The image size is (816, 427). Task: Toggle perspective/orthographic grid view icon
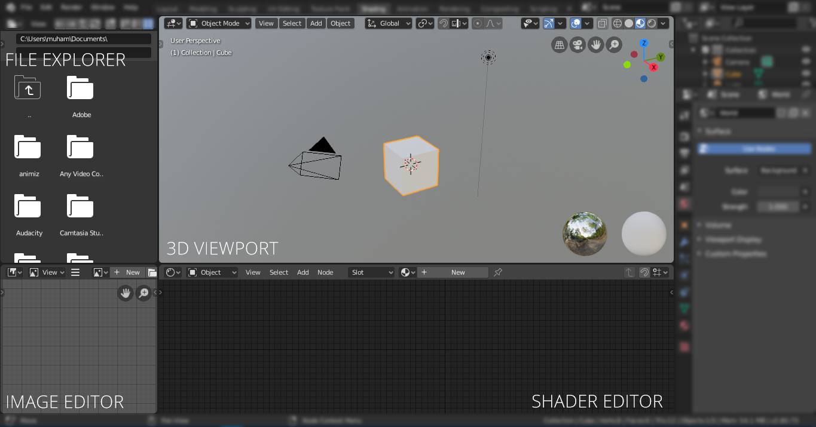click(x=560, y=45)
